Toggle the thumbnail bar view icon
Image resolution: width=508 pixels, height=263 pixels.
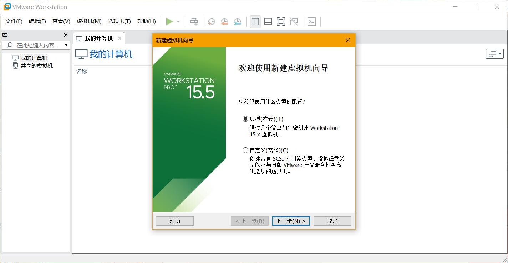268,22
